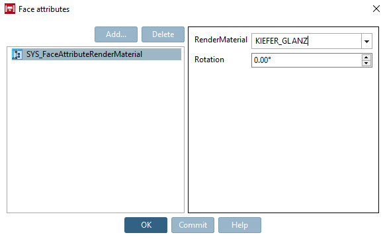
Task: Close the Face attributes dialog
Action: [x=376, y=9]
